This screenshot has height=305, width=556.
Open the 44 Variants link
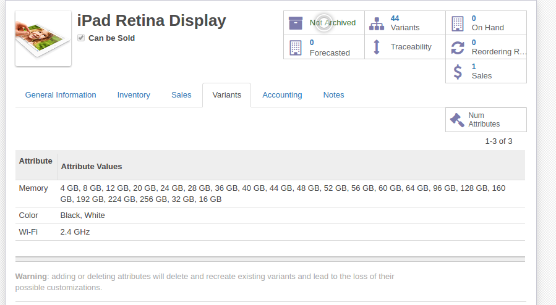[405, 23]
